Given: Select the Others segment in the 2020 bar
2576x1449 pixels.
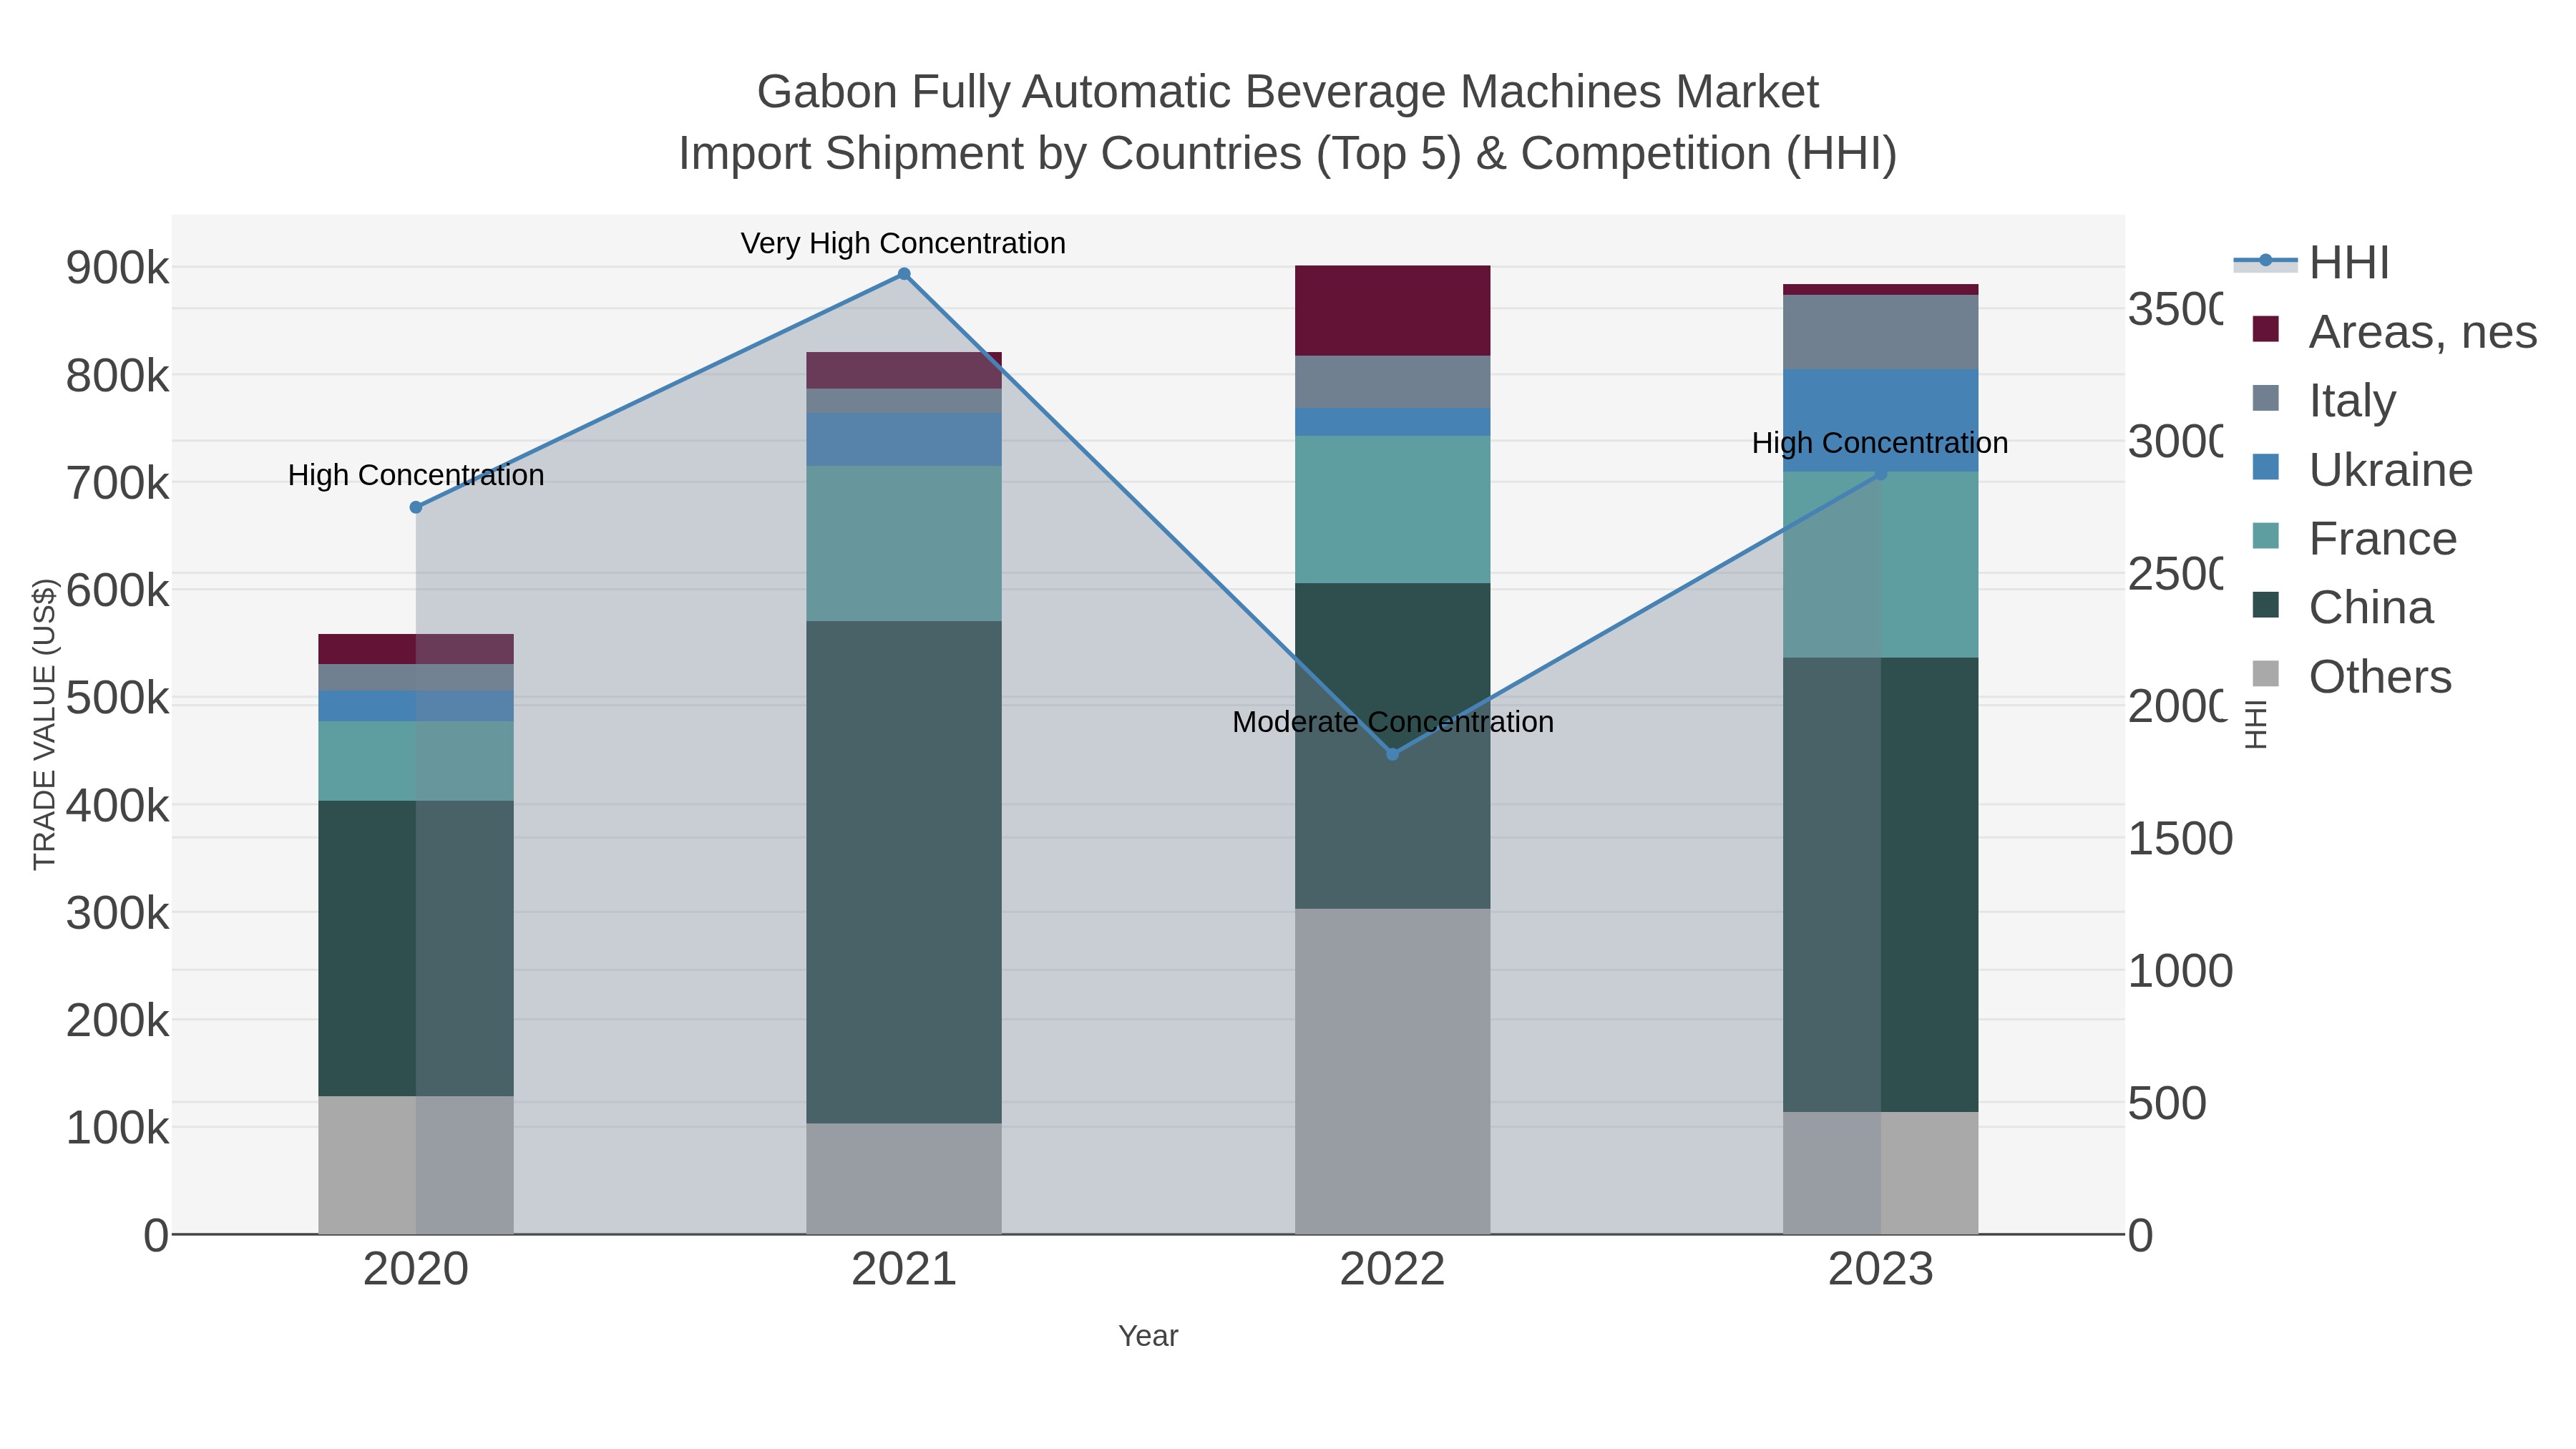Looking at the screenshot, I should tap(416, 1165).
